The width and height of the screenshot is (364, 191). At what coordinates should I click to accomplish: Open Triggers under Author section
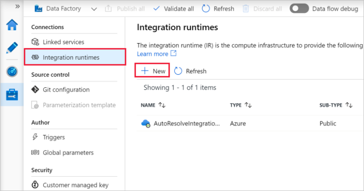(x=54, y=137)
